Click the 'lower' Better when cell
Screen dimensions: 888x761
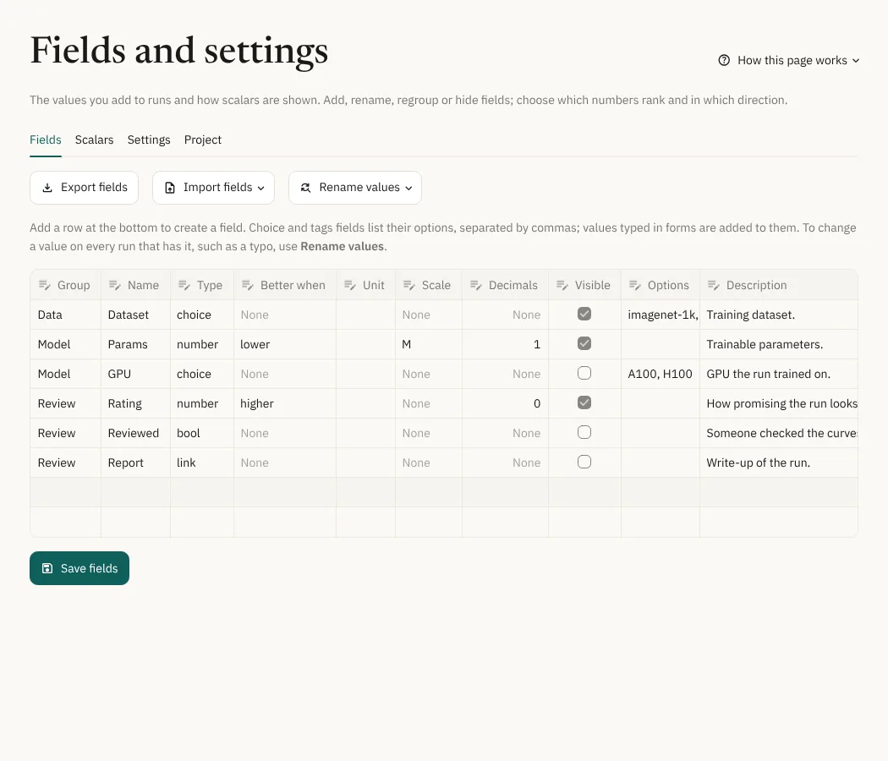pos(285,344)
